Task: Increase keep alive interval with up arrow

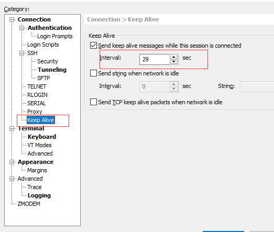Action: pyautogui.click(x=174, y=57)
